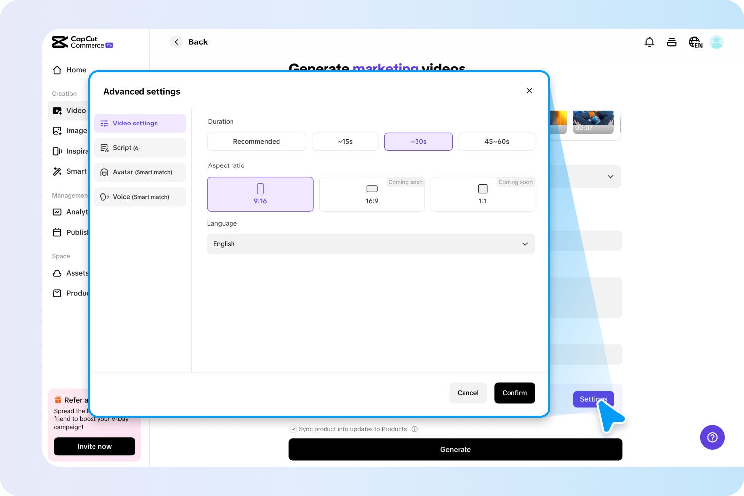This screenshot has width=744, height=496.
Task: Open the Video settings tab
Action: tap(140, 123)
